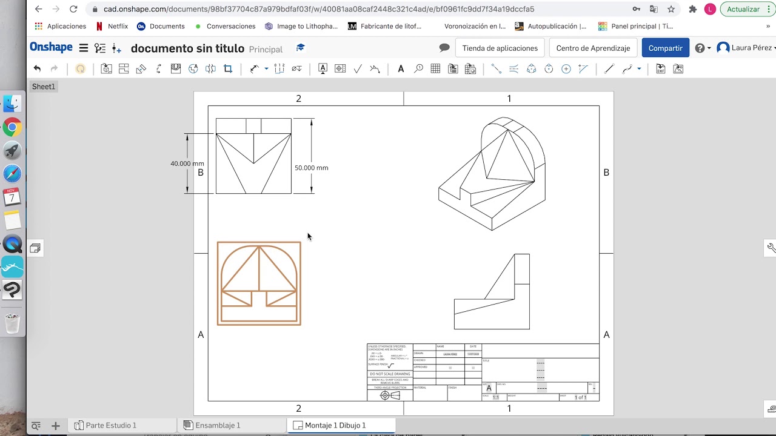Select the Geometric tolerance tool

(340, 69)
